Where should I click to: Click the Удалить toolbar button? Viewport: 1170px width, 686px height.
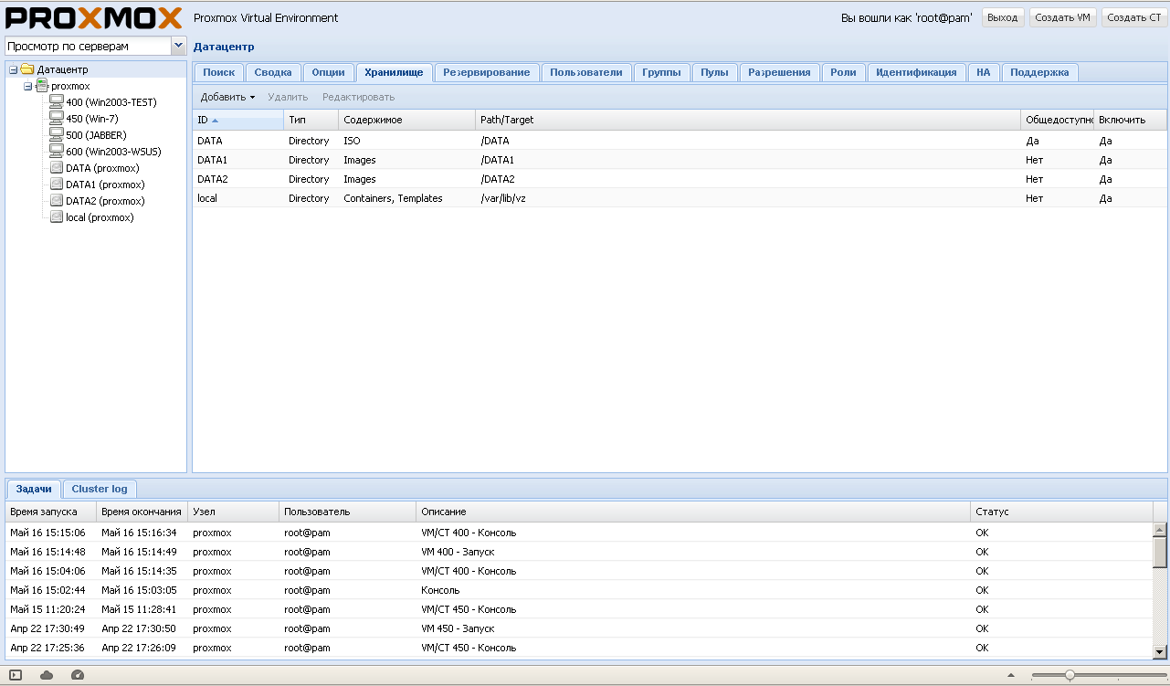point(288,97)
